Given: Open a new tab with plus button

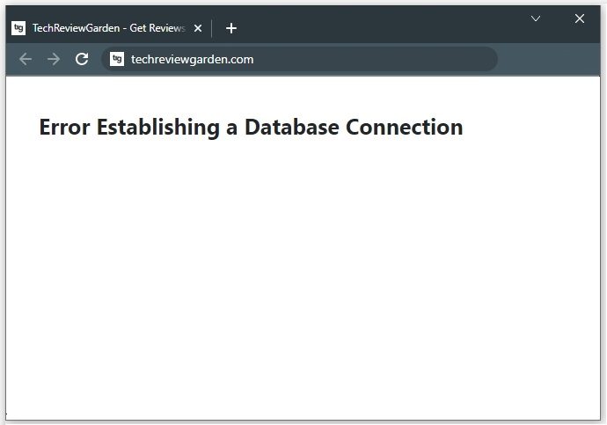Looking at the screenshot, I should 230,28.
